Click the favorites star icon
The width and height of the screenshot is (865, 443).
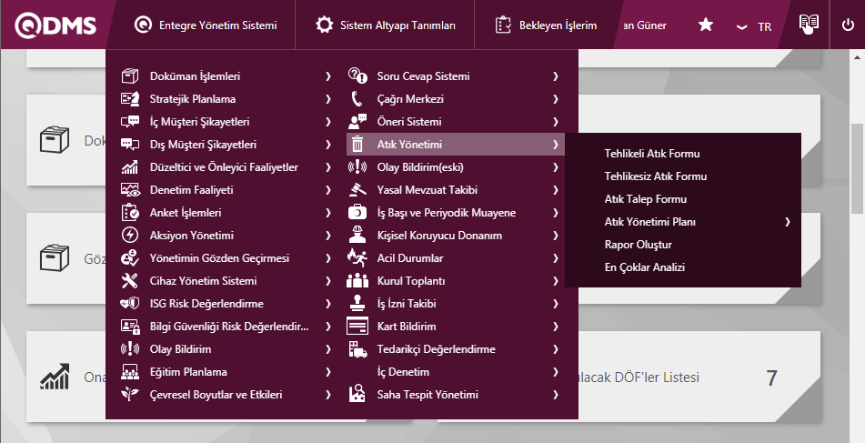point(706,25)
